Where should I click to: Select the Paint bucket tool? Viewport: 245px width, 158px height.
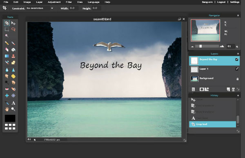click(13, 50)
